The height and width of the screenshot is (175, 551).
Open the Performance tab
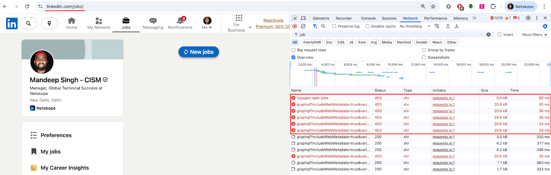[x=436, y=18]
